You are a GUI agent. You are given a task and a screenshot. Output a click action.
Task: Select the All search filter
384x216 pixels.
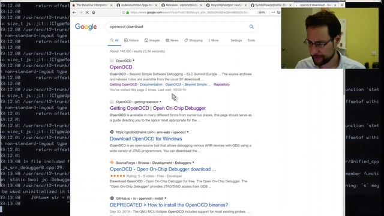(x=114, y=40)
